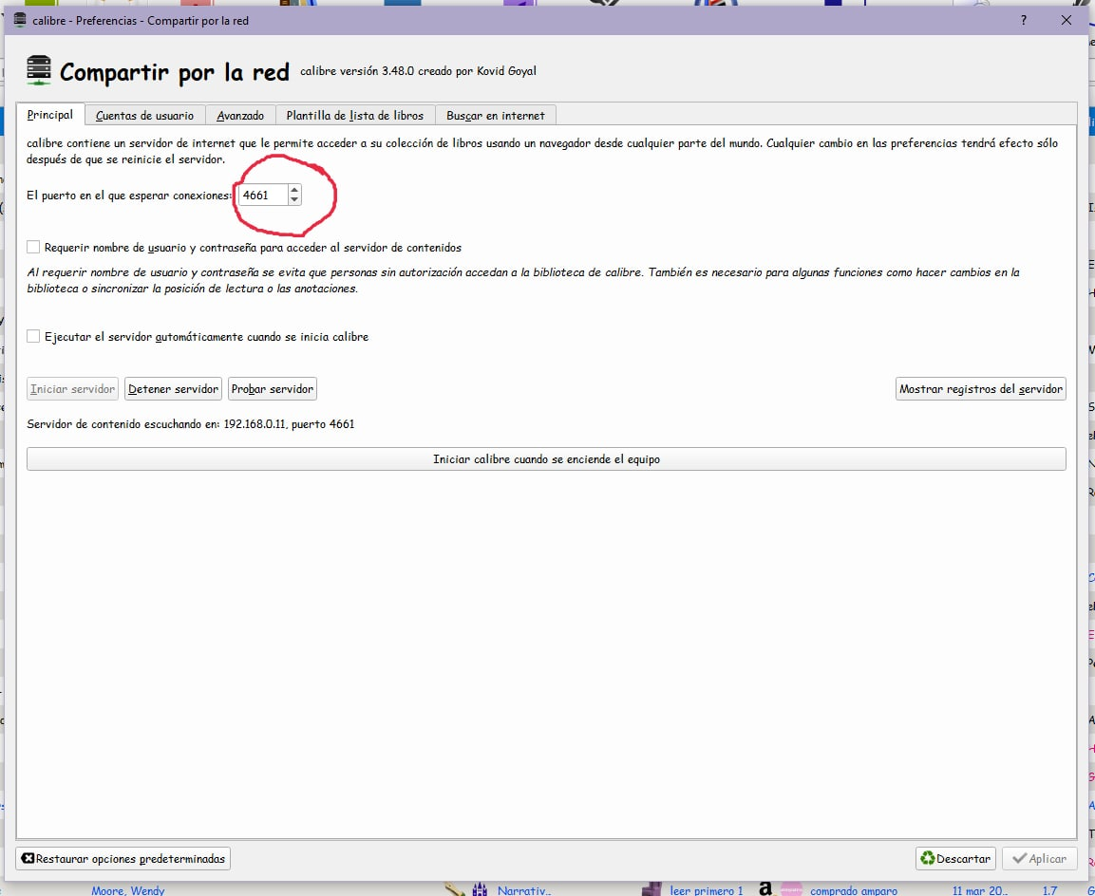Image resolution: width=1095 pixels, height=896 pixels.
Task: Click the port number field showing 4661
Action: point(262,196)
